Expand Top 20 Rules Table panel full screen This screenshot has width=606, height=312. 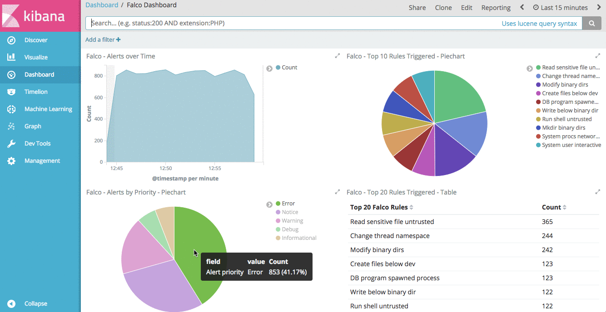point(597,192)
